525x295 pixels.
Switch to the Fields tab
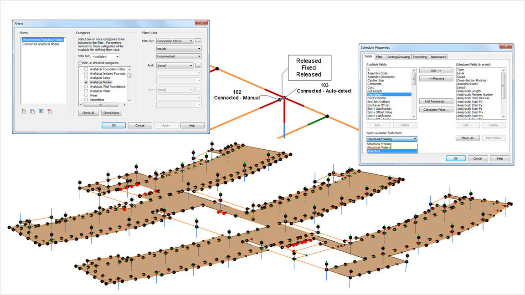368,56
